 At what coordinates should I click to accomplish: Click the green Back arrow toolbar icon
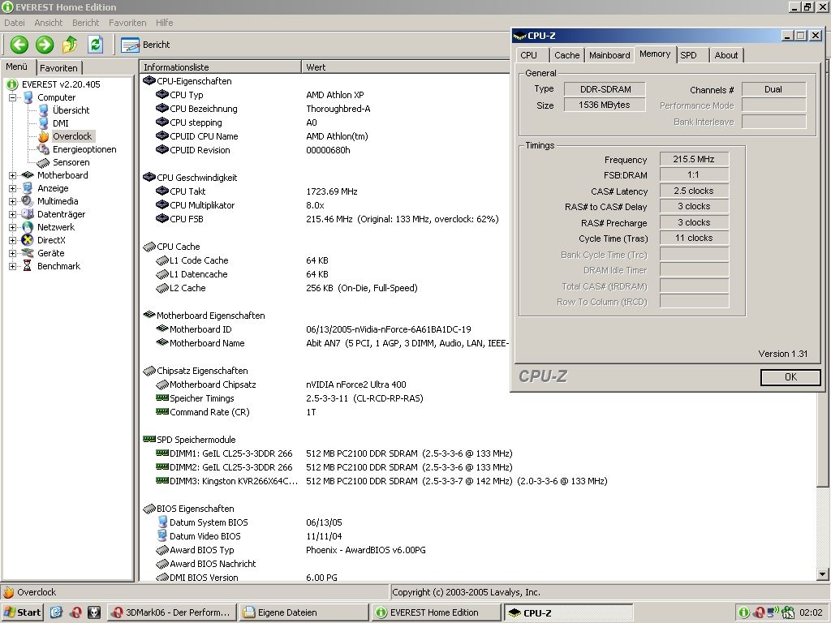click(x=19, y=45)
